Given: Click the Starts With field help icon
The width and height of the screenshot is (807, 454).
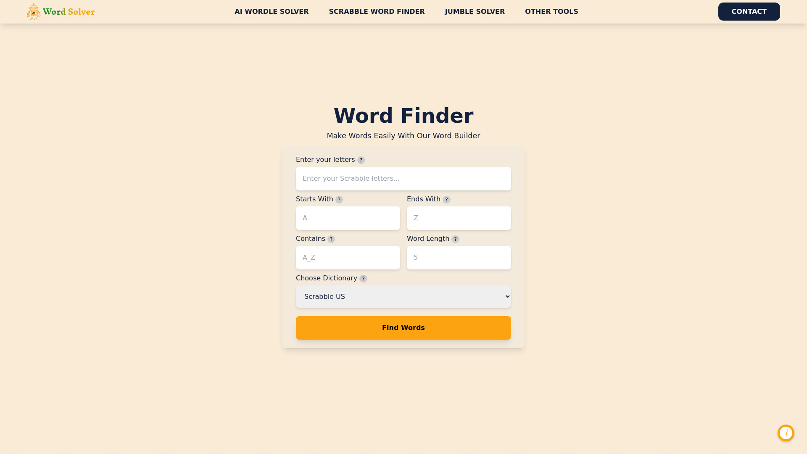Looking at the screenshot, I should point(339,199).
